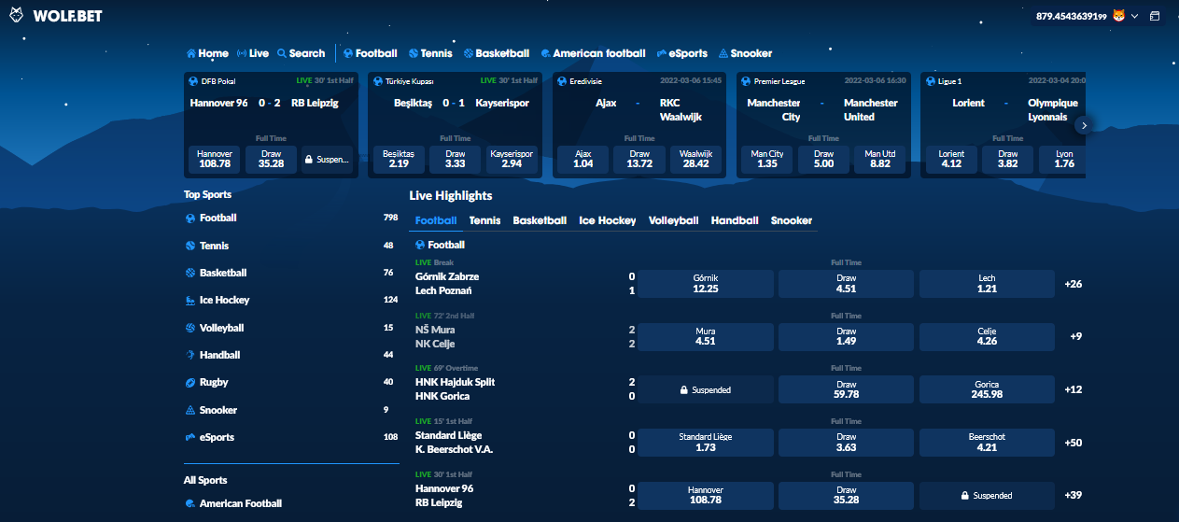Bet on Draw 5.00 in Premier League card
The image size is (1179, 522).
823,160
